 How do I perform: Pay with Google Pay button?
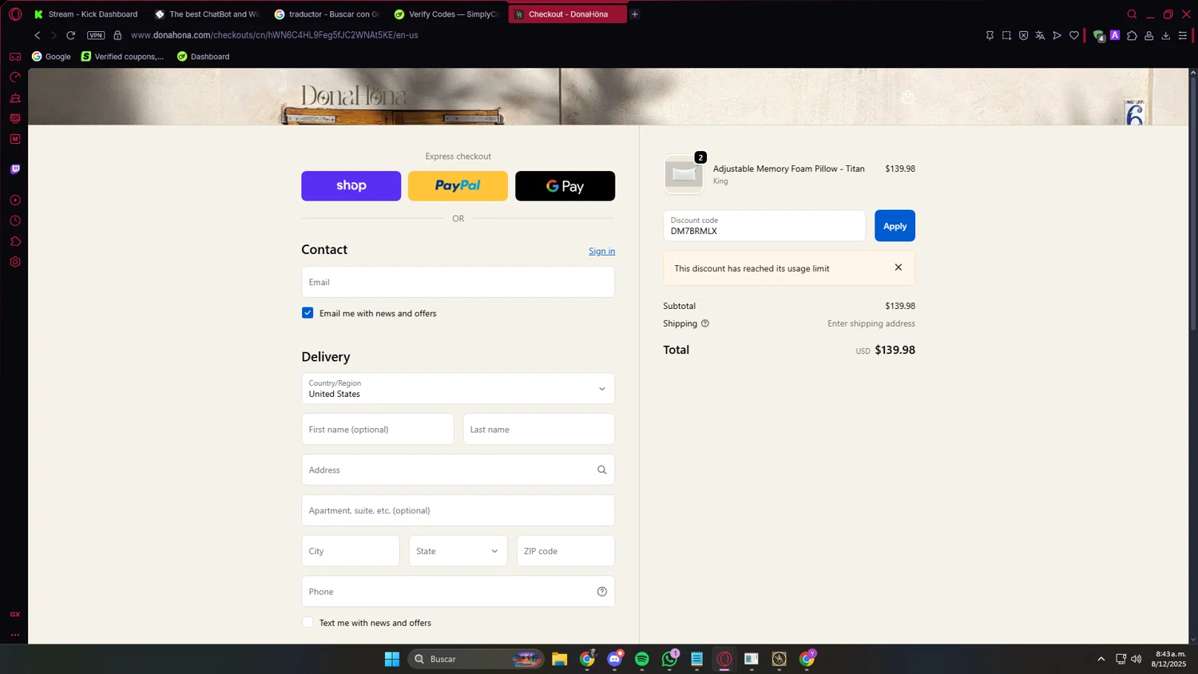pyautogui.click(x=565, y=186)
